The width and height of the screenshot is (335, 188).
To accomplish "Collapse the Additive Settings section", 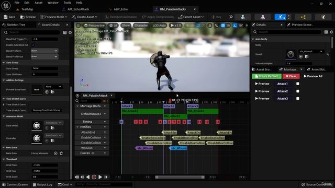I will (4, 80).
